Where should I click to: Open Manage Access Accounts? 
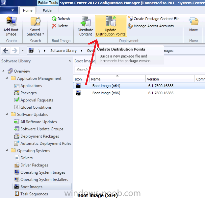(151, 26)
